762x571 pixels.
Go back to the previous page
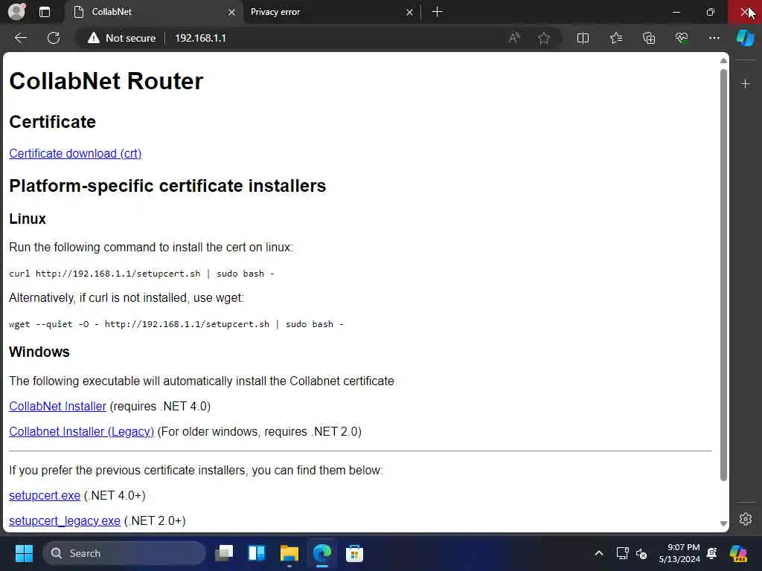pyautogui.click(x=20, y=38)
